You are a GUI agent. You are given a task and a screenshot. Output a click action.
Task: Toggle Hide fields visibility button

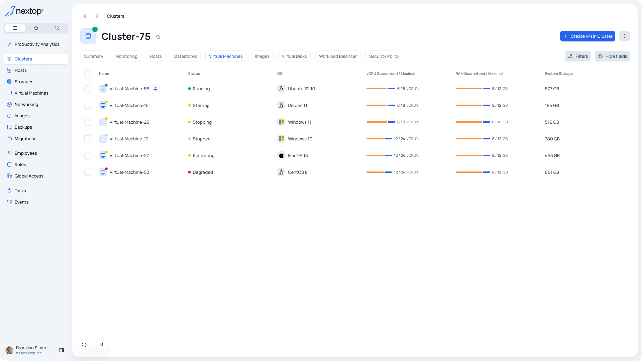(x=612, y=56)
